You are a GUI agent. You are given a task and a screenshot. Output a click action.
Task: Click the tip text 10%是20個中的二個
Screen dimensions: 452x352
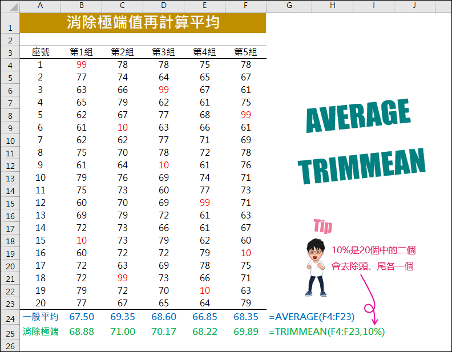pos(373,250)
